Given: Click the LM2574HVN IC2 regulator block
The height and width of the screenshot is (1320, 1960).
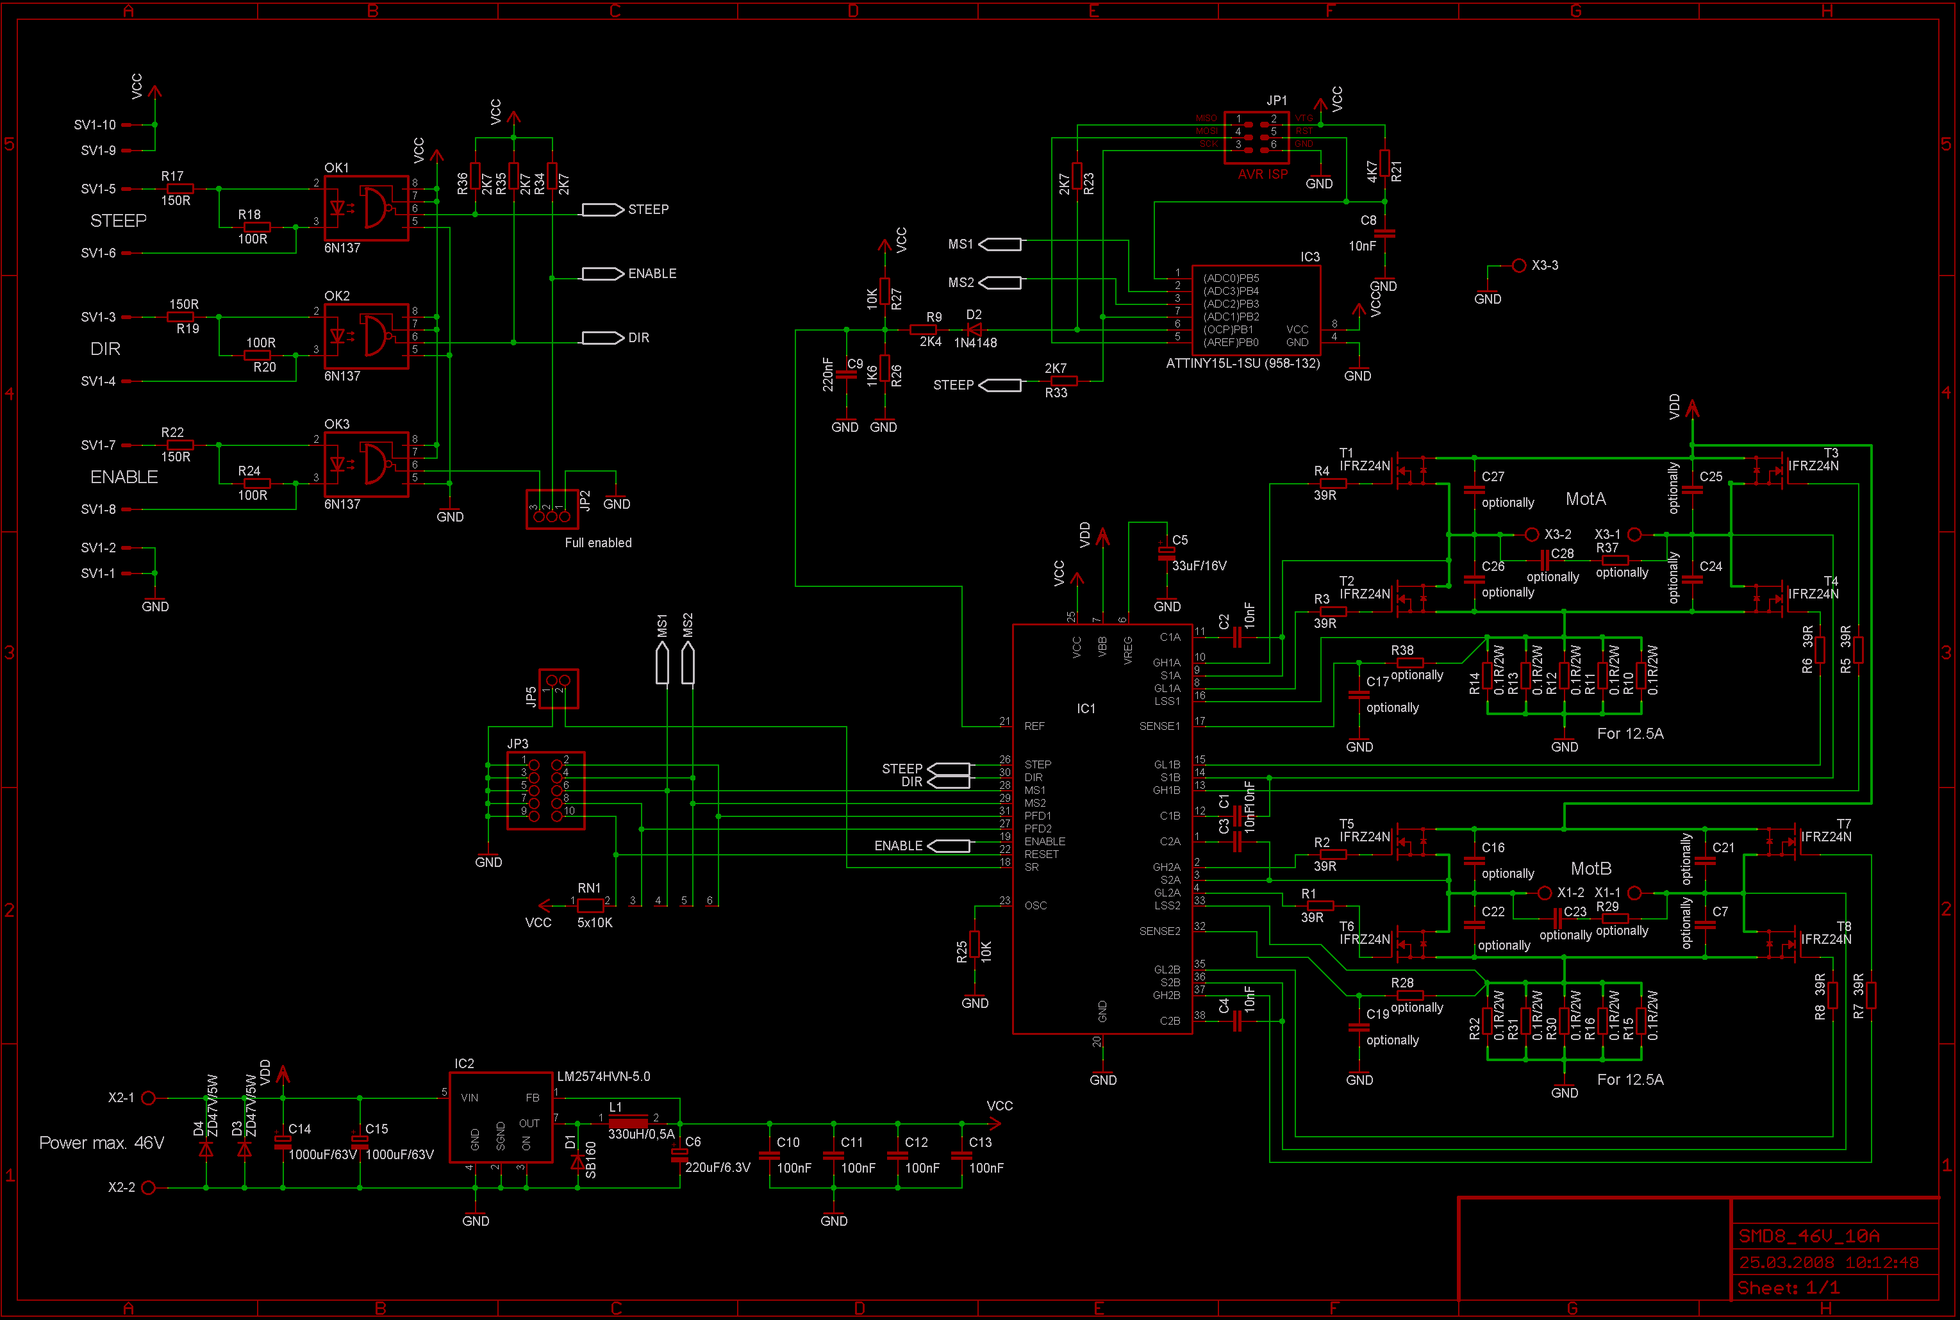Looking at the screenshot, I should 501,1117.
